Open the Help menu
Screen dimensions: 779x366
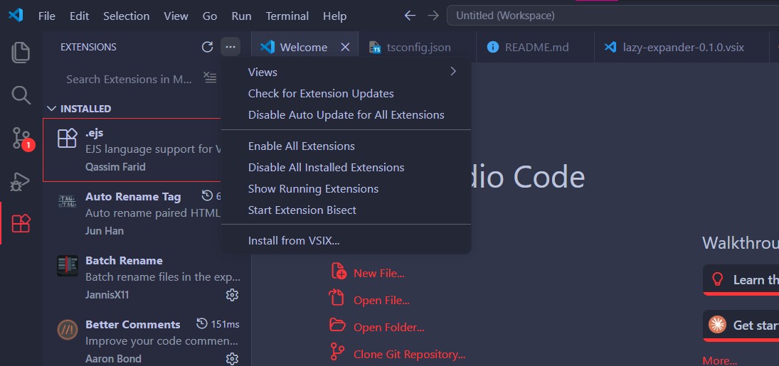(334, 16)
